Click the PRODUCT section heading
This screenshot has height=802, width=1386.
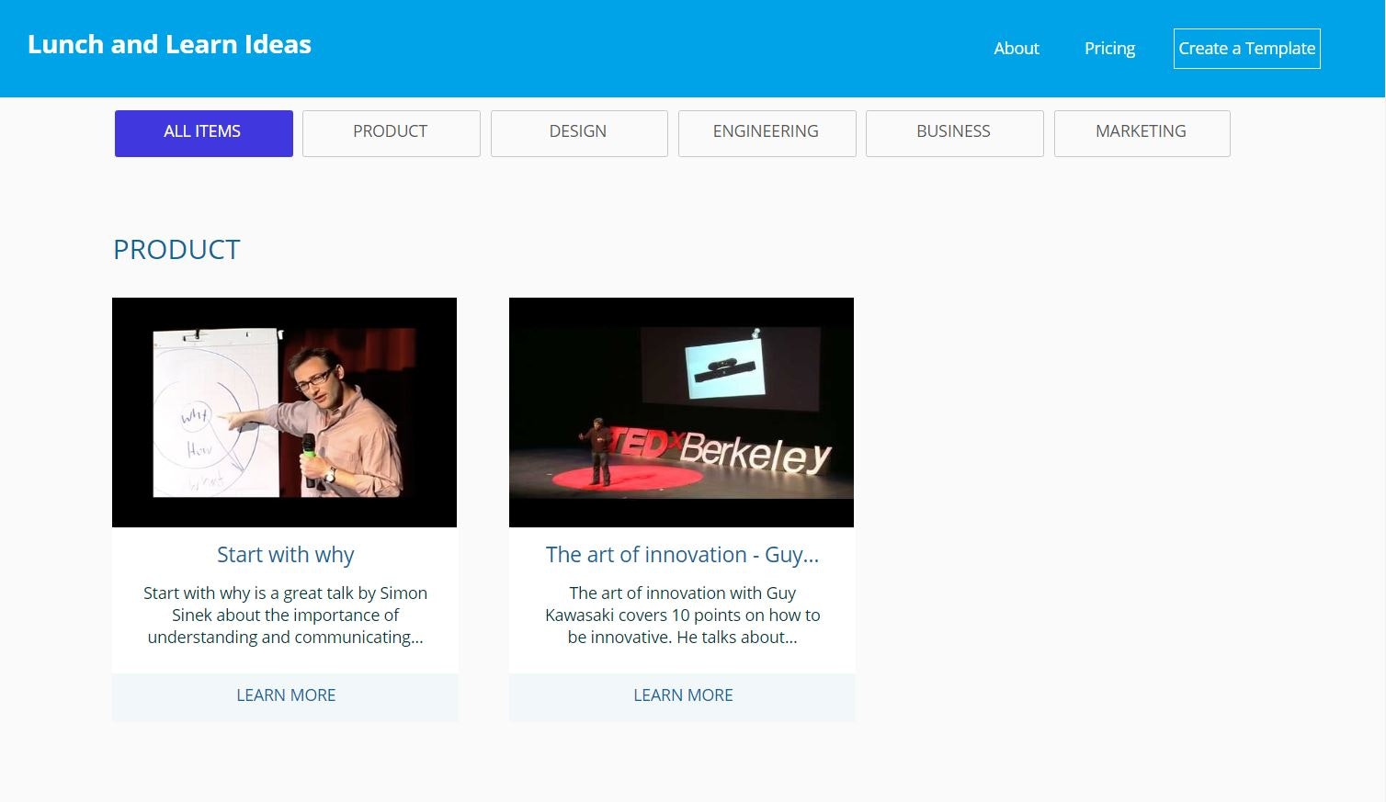(176, 249)
